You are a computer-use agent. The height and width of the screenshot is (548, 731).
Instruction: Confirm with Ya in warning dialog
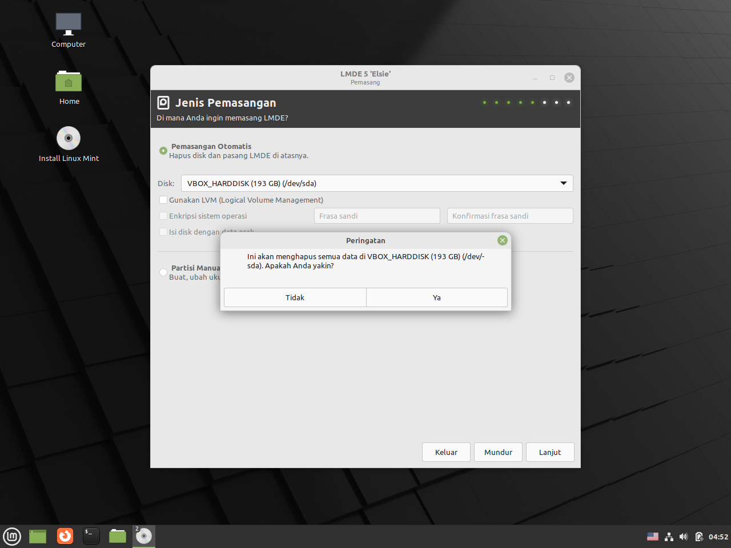coord(437,297)
